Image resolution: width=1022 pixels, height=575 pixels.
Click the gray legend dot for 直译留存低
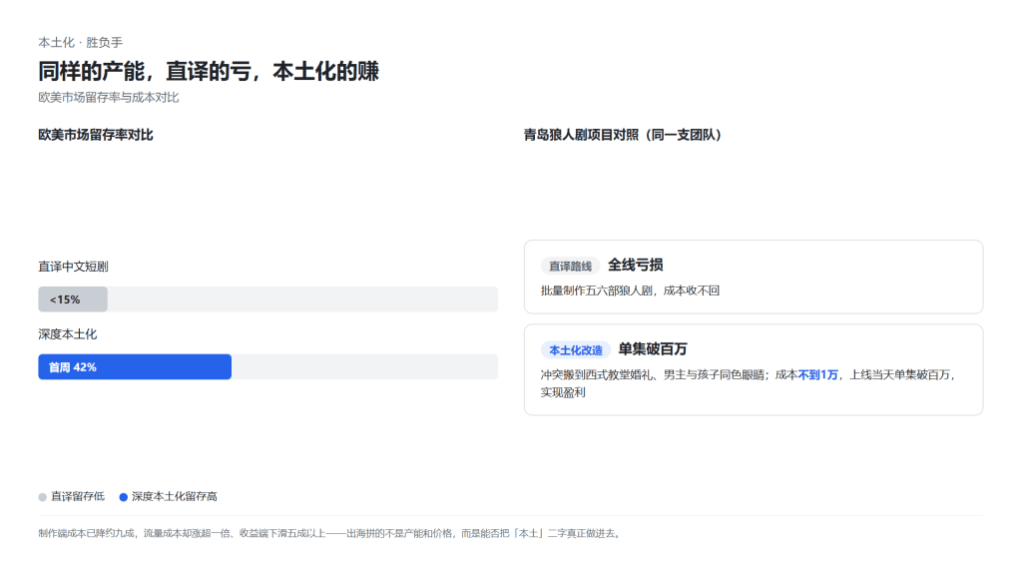tap(42, 497)
